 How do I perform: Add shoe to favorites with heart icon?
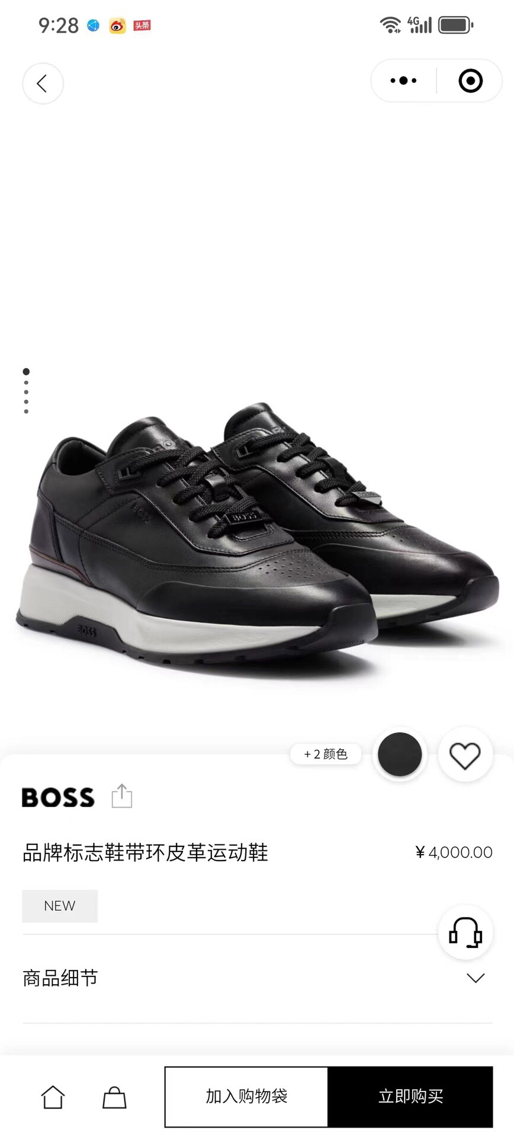click(465, 755)
